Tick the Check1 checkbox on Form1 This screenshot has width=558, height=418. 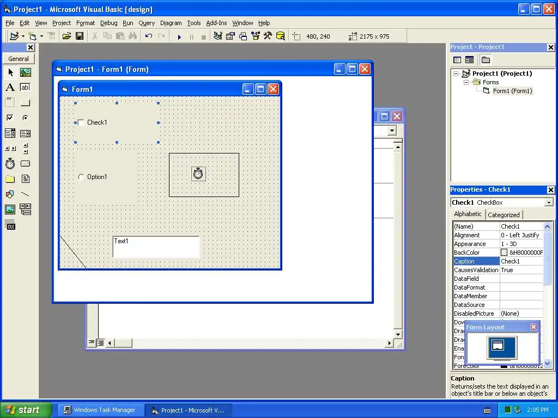[81, 122]
